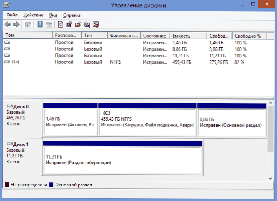Close the Управление дисками window
Viewport: 277px width, 201px height.
pos(267,4)
